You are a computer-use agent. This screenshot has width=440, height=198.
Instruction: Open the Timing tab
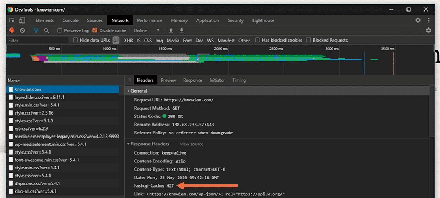[x=239, y=80]
